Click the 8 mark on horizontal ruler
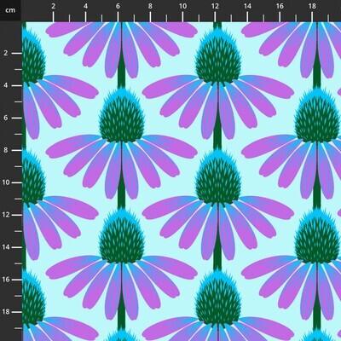The height and width of the screenshot is (341, 341). (150, 6)
